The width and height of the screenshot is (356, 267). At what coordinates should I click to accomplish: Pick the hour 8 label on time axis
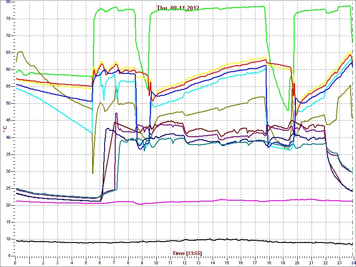128,263
